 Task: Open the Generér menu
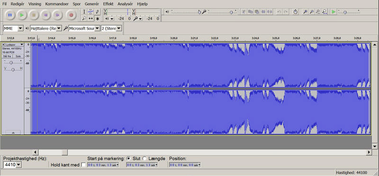pyautogui.click(x=92, y=4)
